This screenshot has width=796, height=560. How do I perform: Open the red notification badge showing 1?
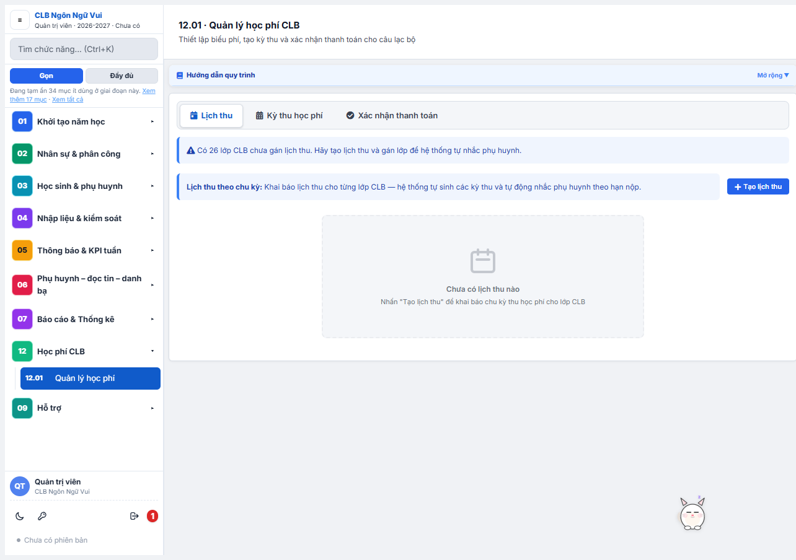[153, 516]
